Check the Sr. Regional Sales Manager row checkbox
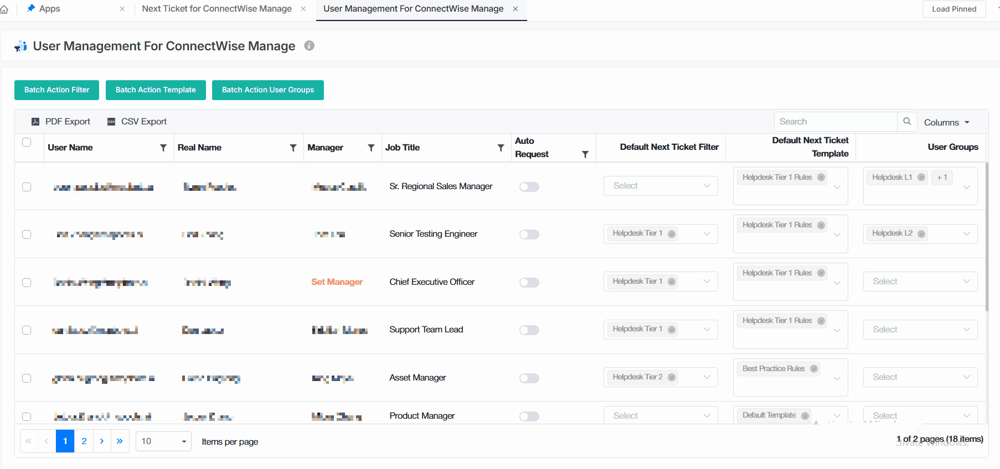This screenshot has height=469, width=1000. tap(27, 187)
